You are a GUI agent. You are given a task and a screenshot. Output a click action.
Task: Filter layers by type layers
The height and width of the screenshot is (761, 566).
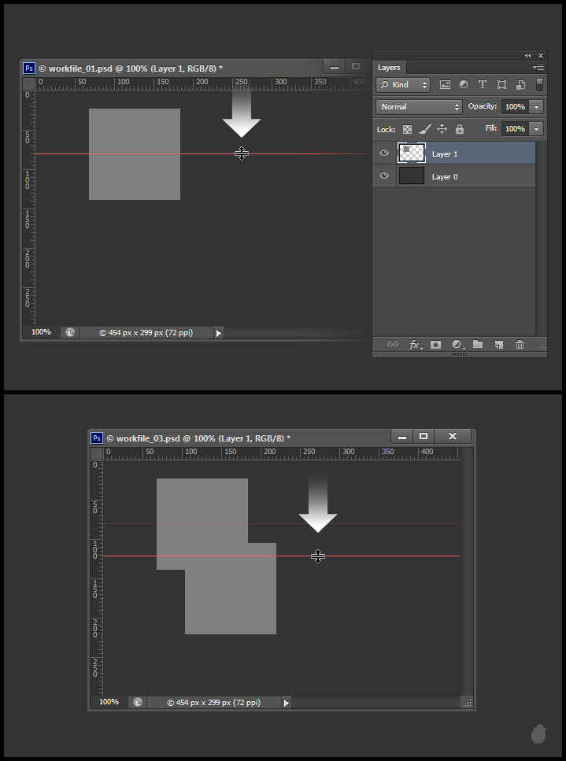point(482,85)
